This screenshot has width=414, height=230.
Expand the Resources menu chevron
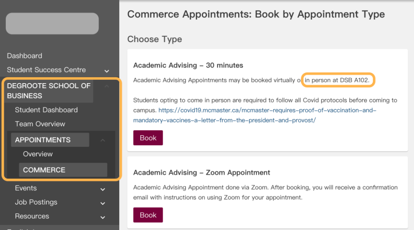coord(103,217)
